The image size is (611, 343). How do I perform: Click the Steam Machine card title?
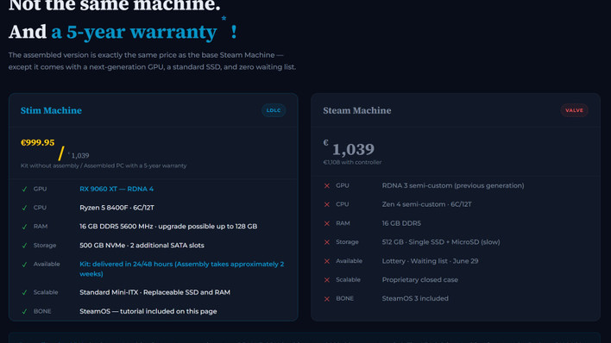(357, 110)
